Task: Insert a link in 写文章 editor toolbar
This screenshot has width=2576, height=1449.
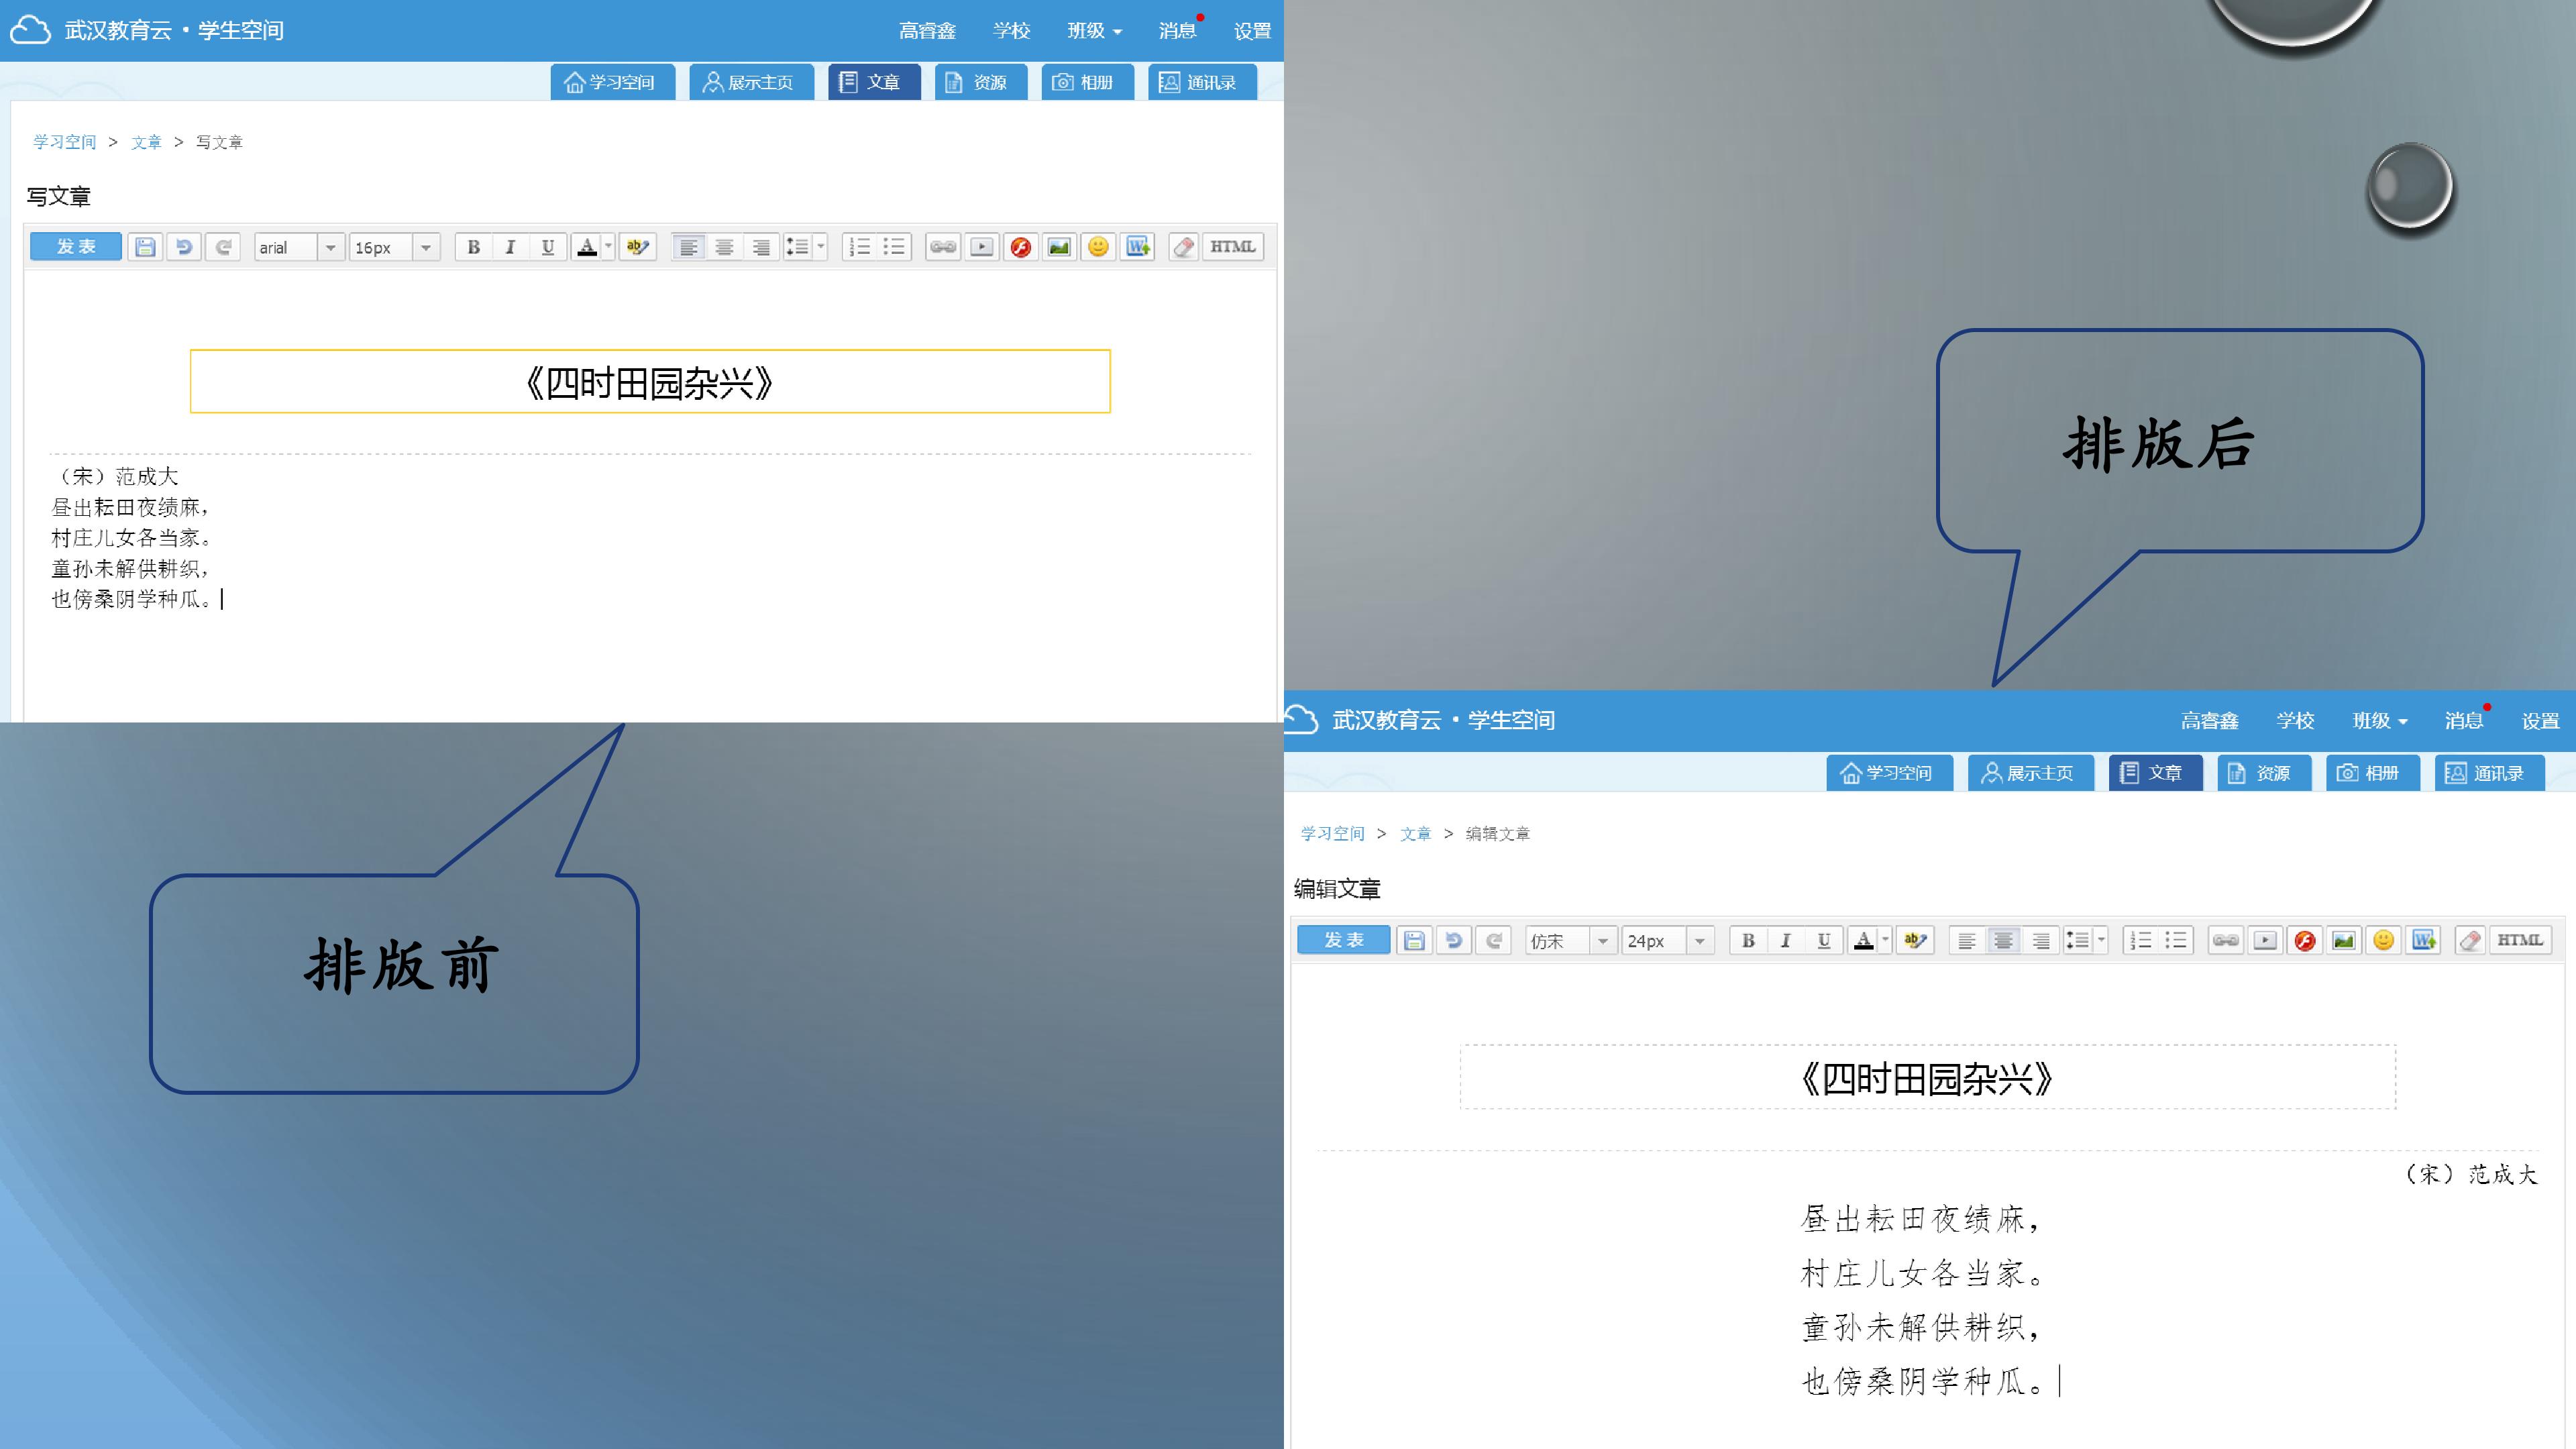Action: [x=942, y=247]
